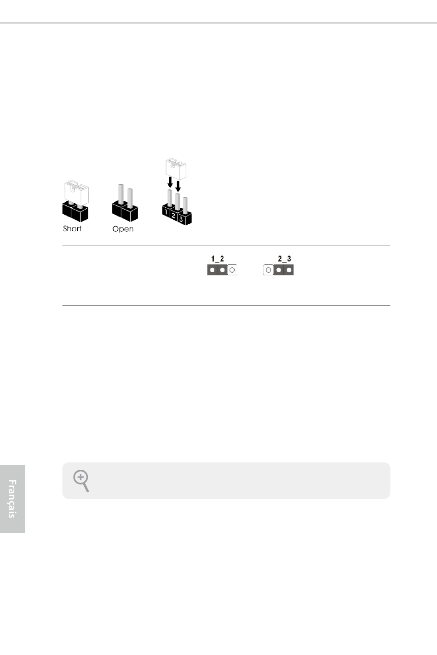Select the Open jumper pins illustration
The width and height of the screenshot is (437, 655).
coord(125,202)
